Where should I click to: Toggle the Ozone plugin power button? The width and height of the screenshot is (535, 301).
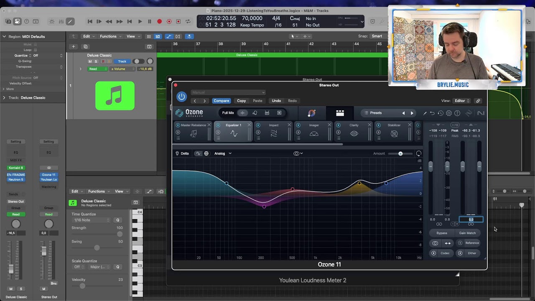click(x=181, y=97)
